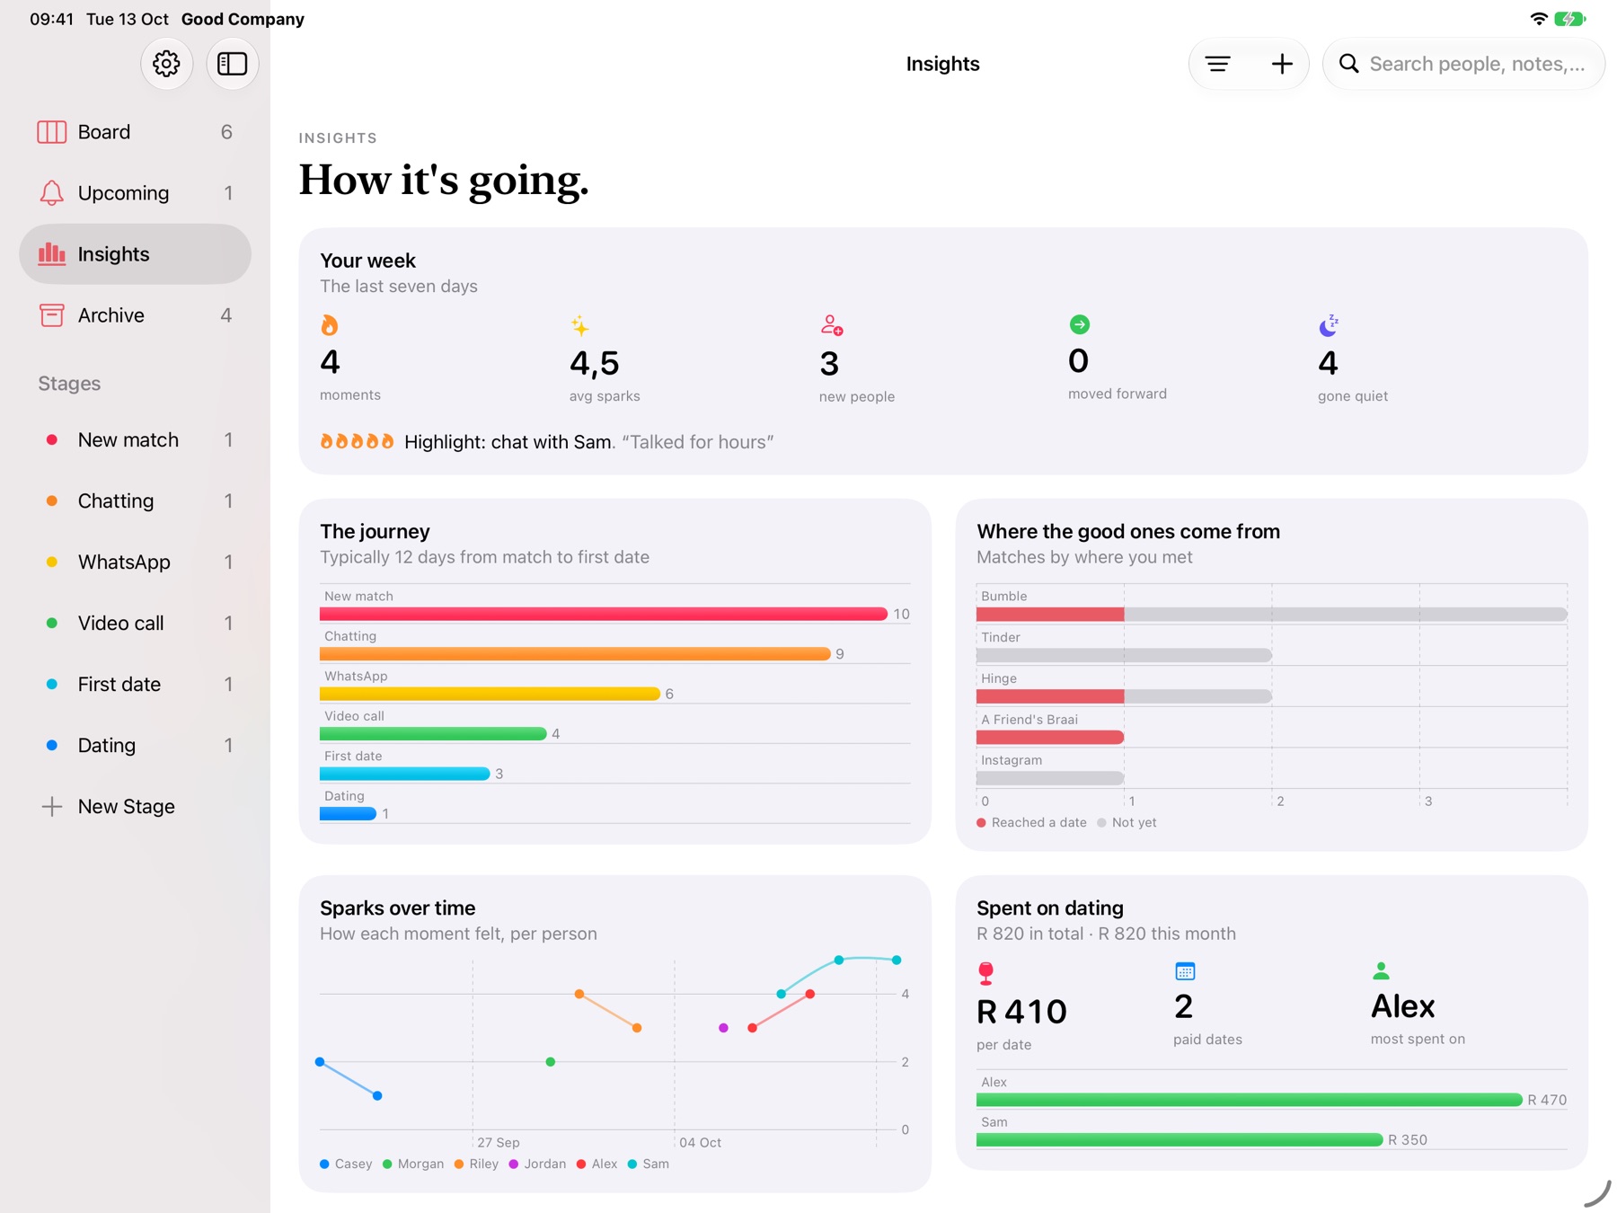Select the First date stage

coord(135,685)
